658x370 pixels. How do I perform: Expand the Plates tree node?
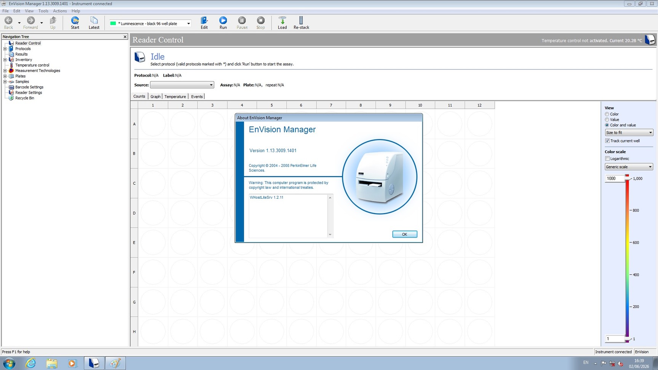(5, 76)
